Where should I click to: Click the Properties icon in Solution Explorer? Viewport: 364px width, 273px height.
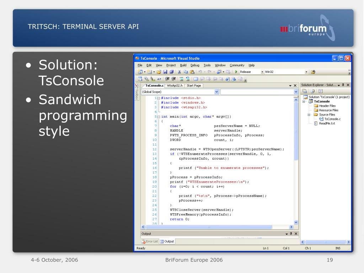[305, 91]
